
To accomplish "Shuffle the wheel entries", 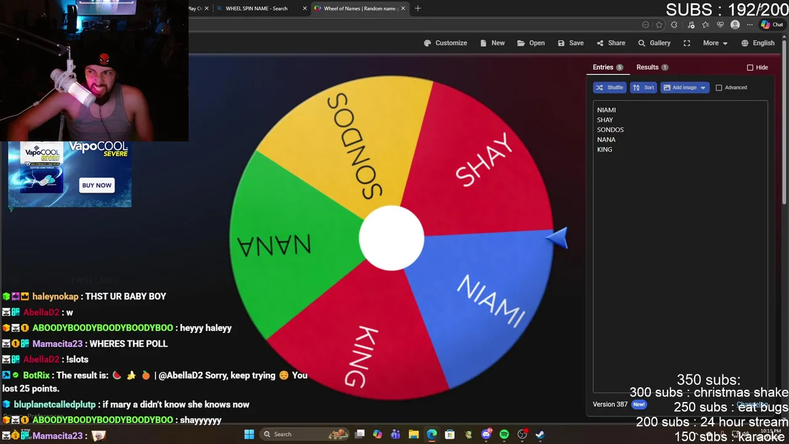I will coord(610,88).
